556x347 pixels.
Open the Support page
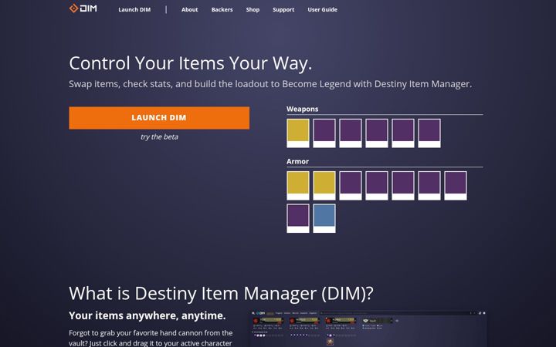click(x=283, y=9)
